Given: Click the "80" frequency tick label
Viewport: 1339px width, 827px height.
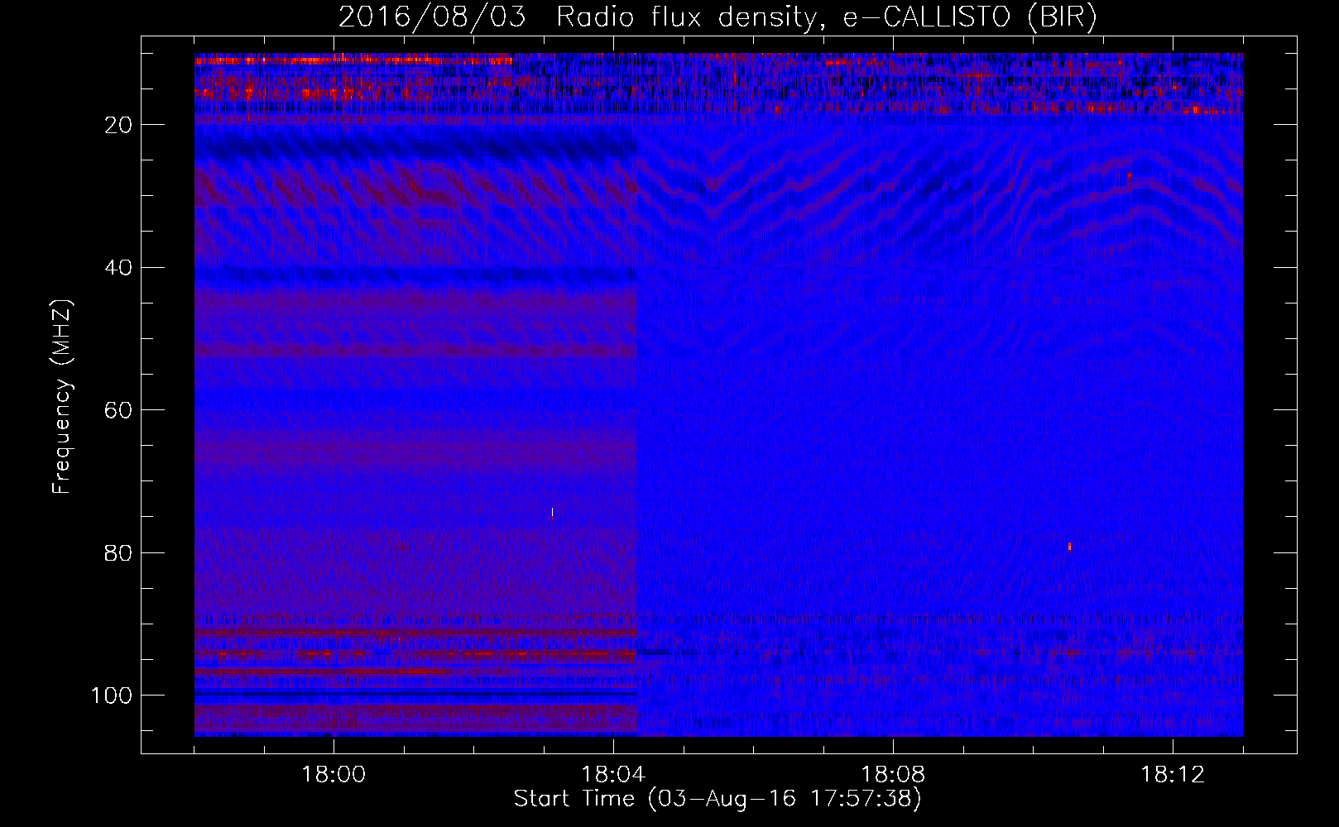Looking at the screenshot, I should [x=119, y=552].
